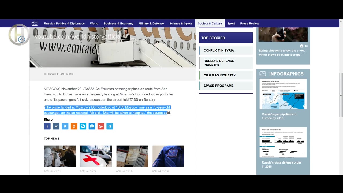
Task: Share article on Facebook
Action: click(47, 126)
